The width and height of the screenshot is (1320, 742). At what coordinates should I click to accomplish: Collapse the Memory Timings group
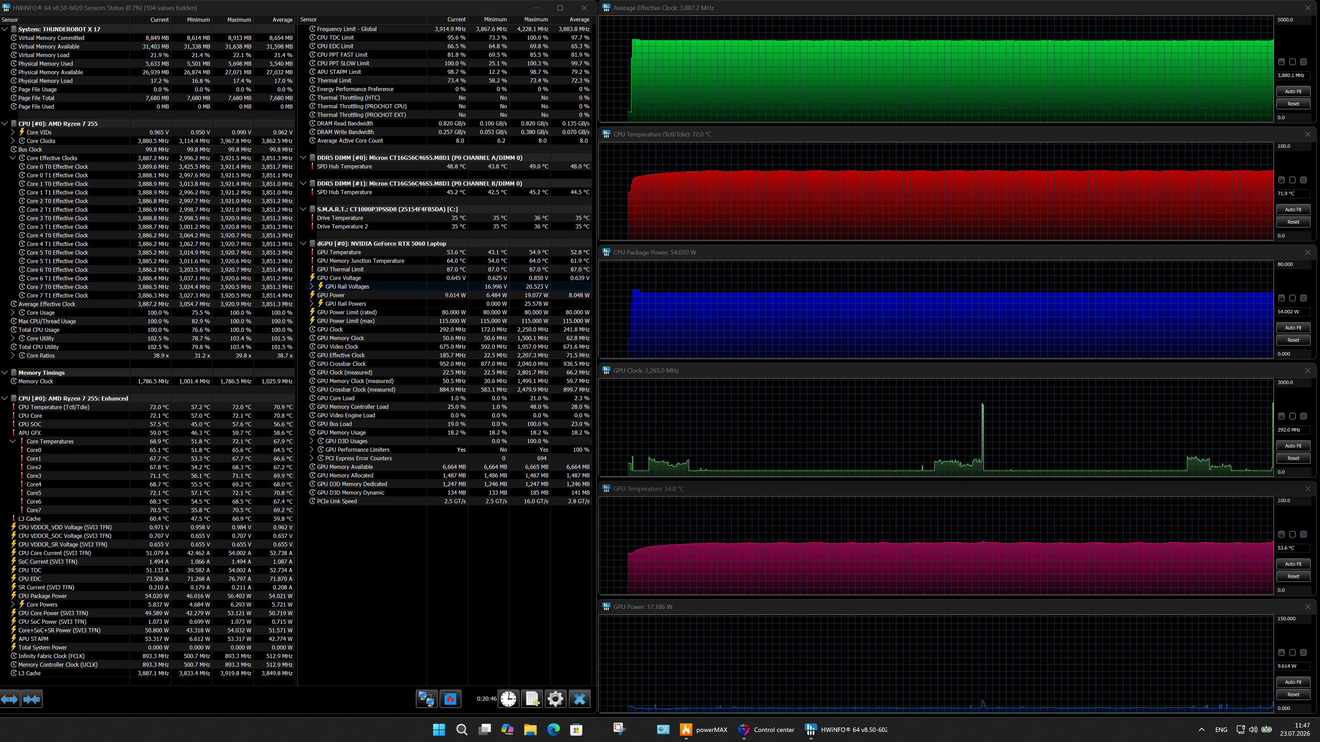4,373
